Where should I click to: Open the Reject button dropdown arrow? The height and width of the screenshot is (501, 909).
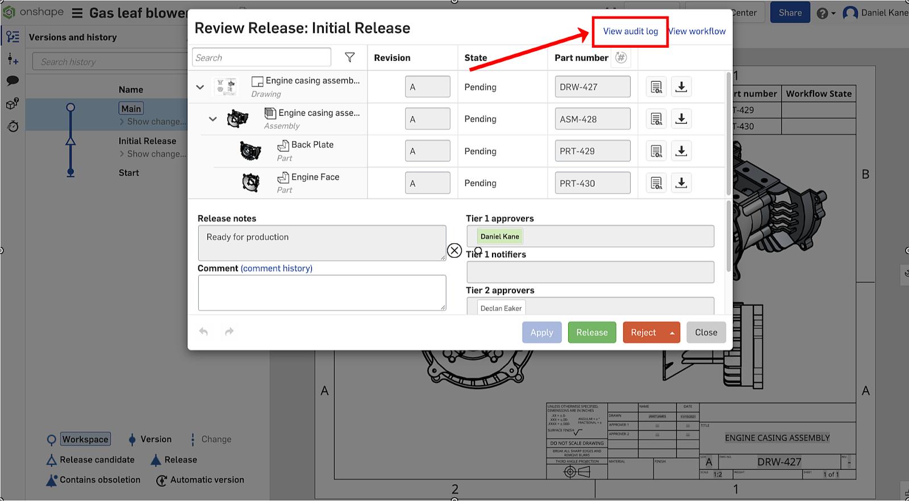coord(672,333)
